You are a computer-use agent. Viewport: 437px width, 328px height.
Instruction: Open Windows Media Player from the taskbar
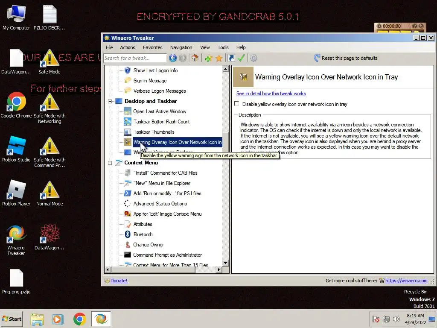[x=58, y=319]
